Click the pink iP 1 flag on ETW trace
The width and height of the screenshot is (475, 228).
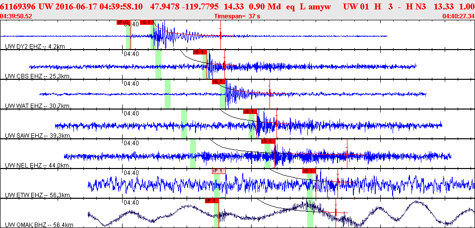pos(218,171)
